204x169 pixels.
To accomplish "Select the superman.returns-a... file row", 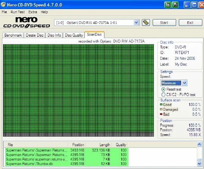I will point(66,159).
